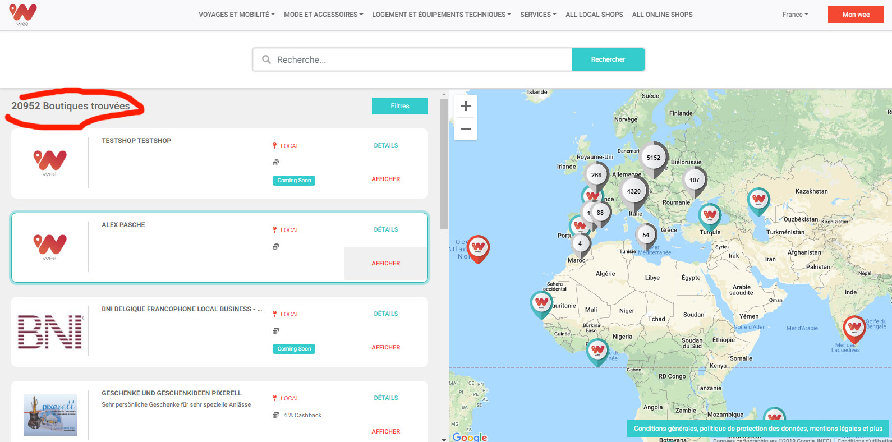Click the wee pin over Turquie
Viewport: 892px width, 442px height.
710,215
